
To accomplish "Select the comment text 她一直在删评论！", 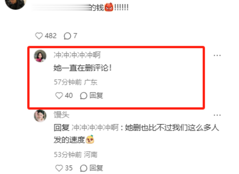I will pyautogui.click(x=83, y=68).
